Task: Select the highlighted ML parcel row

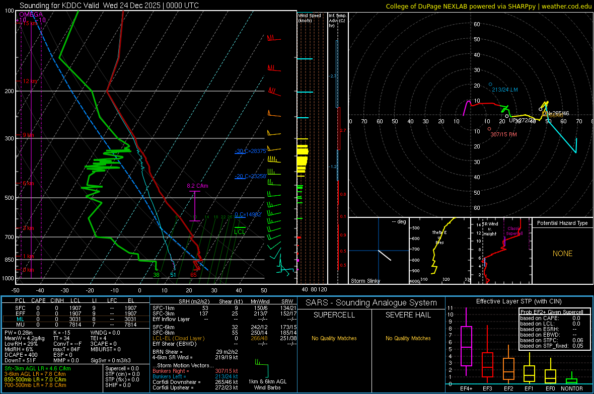Action: coord(76,319)
